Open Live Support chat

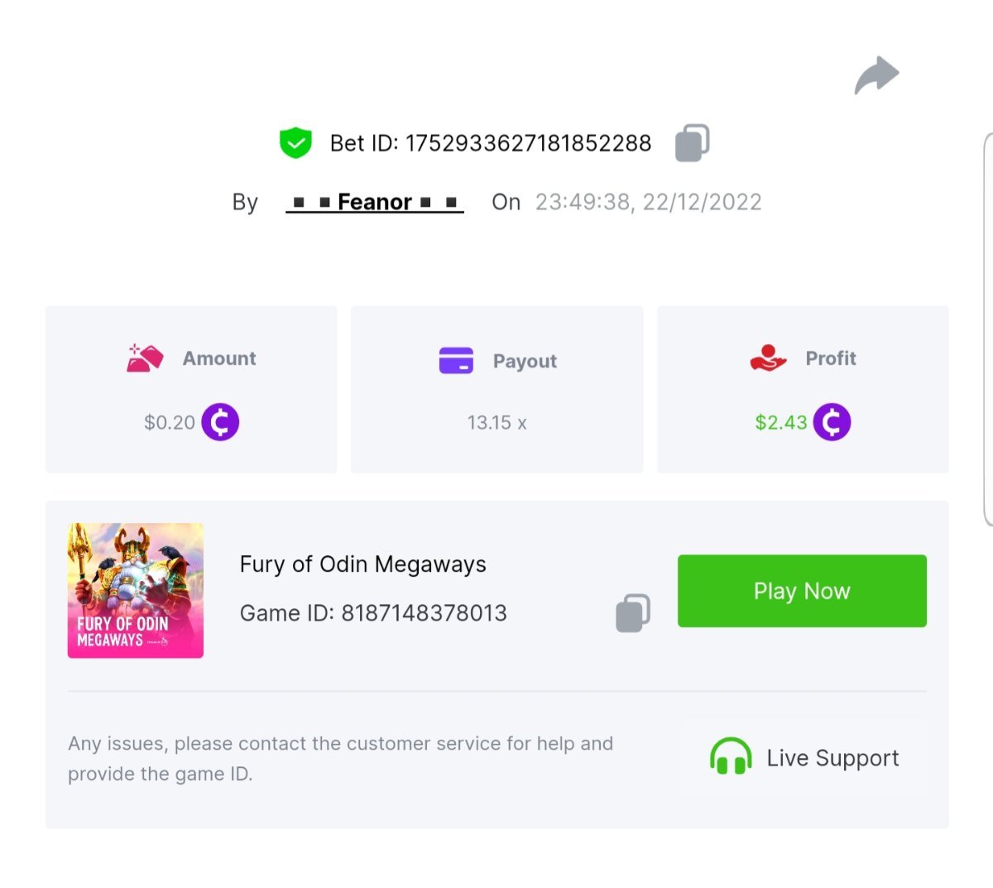pyautogui.click(x=832, y=758)
